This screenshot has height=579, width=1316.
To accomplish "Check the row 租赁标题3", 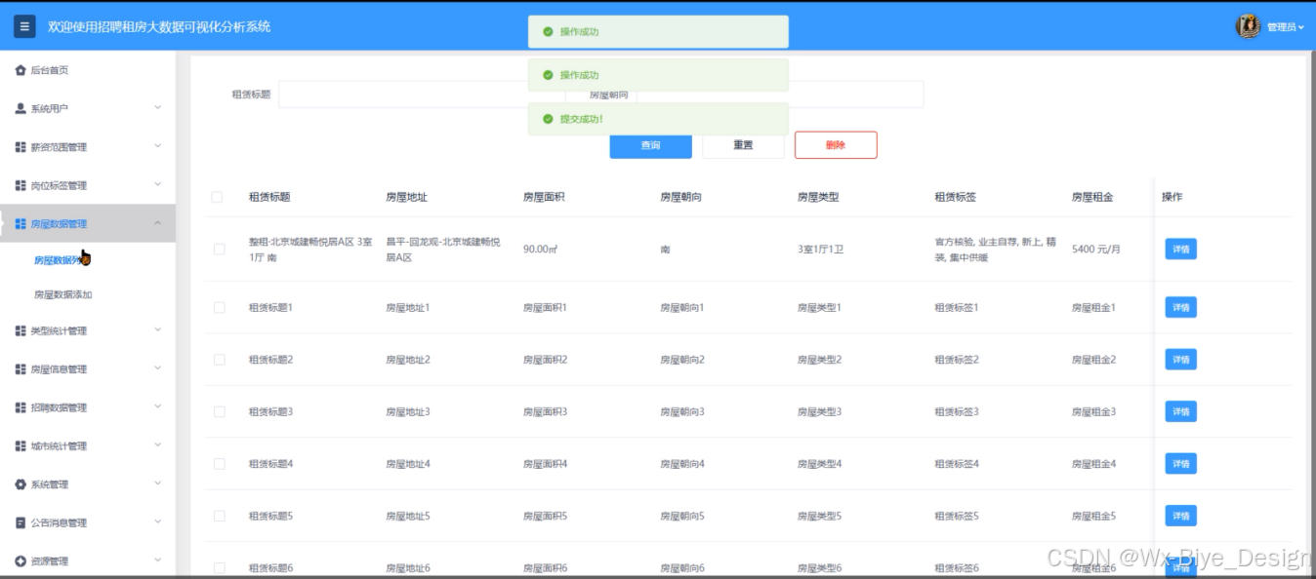I will tap(219, 411).
